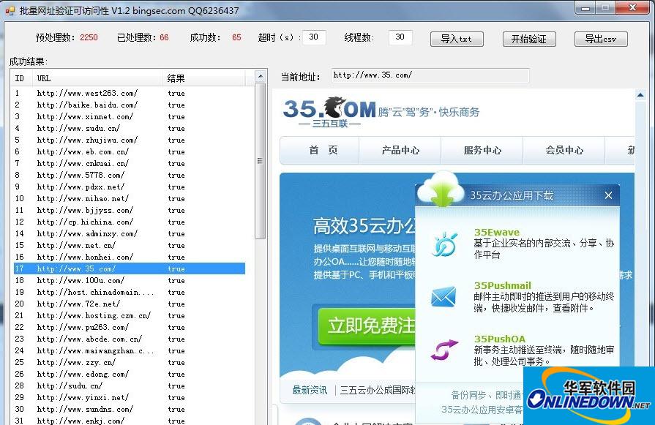Viewport: 655px width, 425px height.
Task: Click the green 立即免费注册 button
Action: [x=367, y=326]
